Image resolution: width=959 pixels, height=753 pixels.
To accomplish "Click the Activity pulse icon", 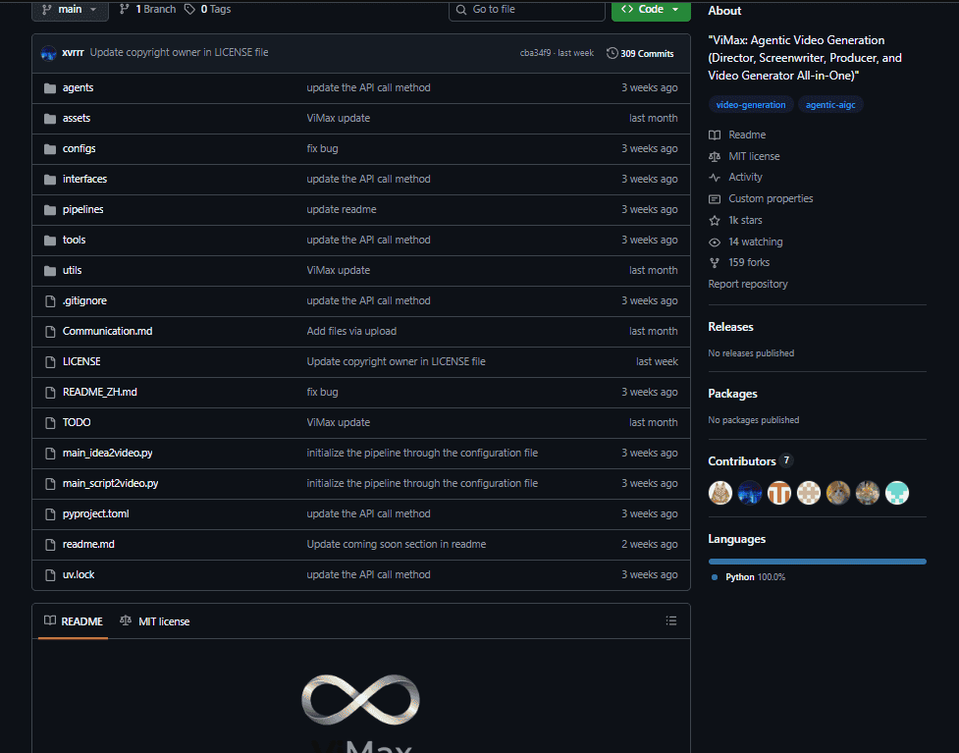I will [715, 178].
